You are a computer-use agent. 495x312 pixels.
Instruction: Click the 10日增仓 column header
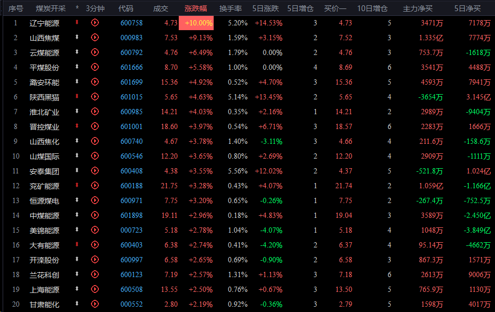pyautogui.click(x=372, y=8)
